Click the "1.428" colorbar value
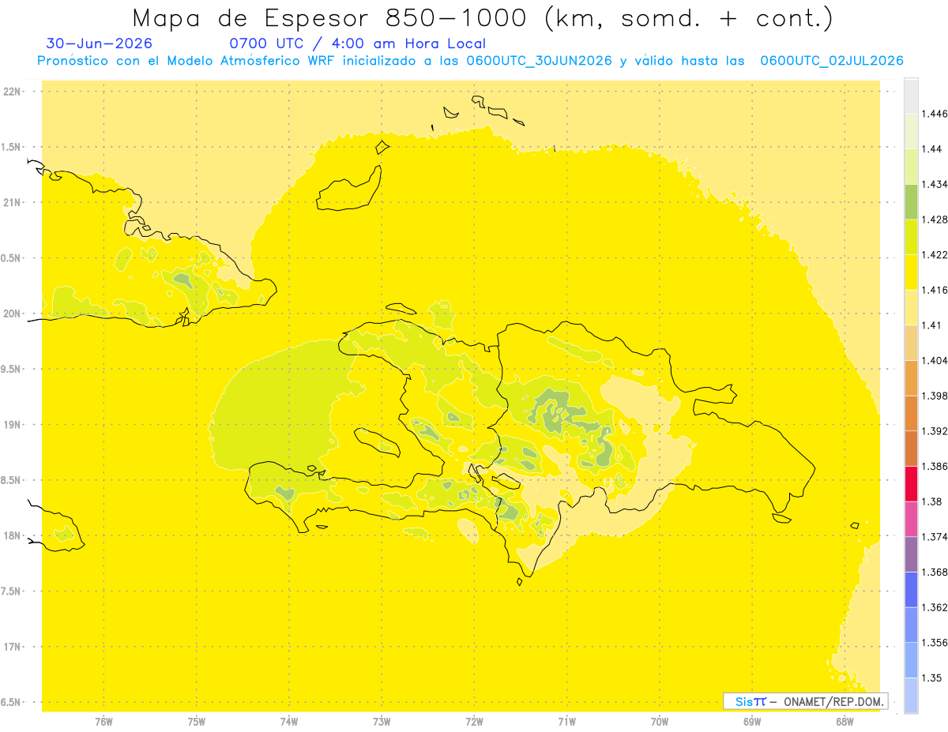 coord(935,220)
